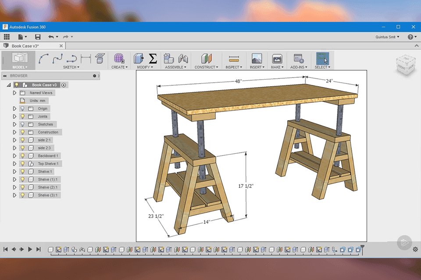Click the Select window tool icon
421x280 pixels.
coord(322,59)
